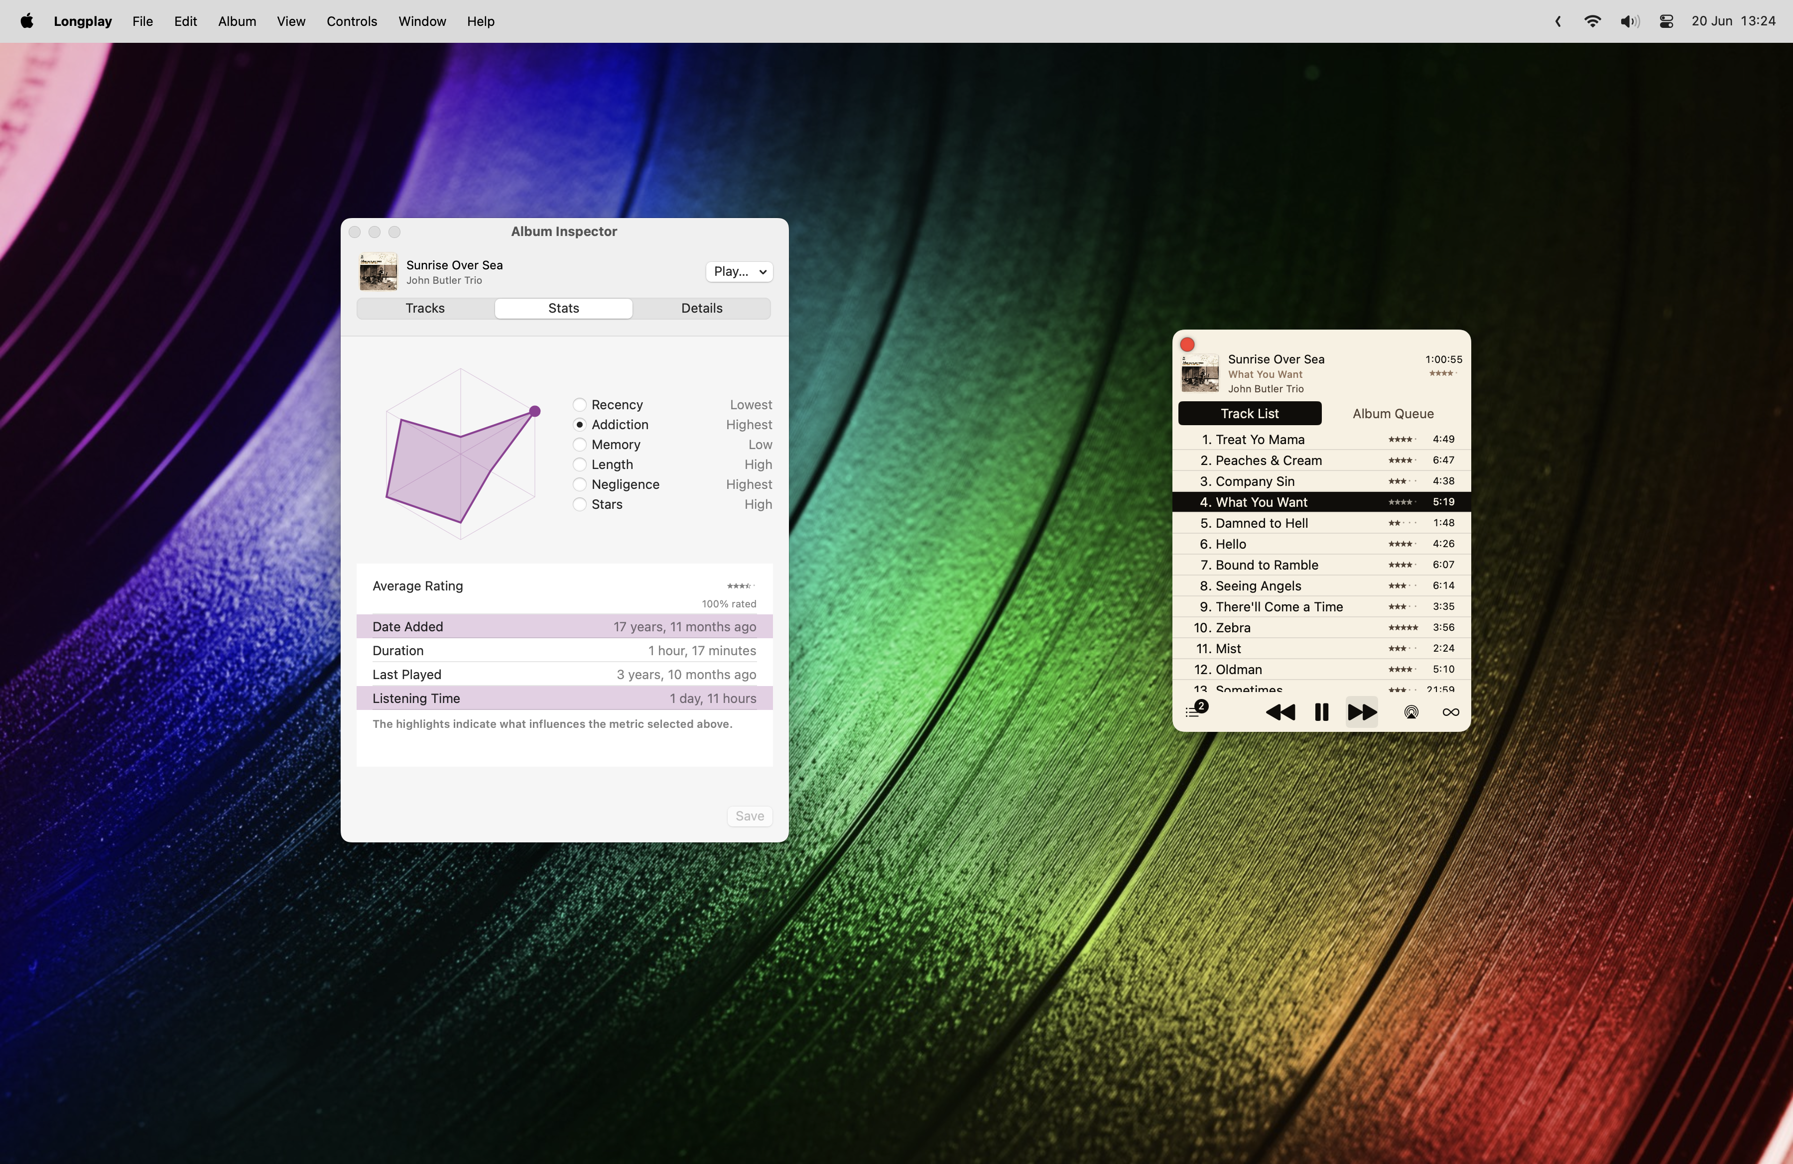Skip to next track with fast-forward
The height and width of the screenshot is (1164, 1793).
coord(1361,712)
